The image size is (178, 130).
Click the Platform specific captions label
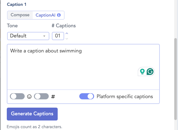click(x=125, y=97)
